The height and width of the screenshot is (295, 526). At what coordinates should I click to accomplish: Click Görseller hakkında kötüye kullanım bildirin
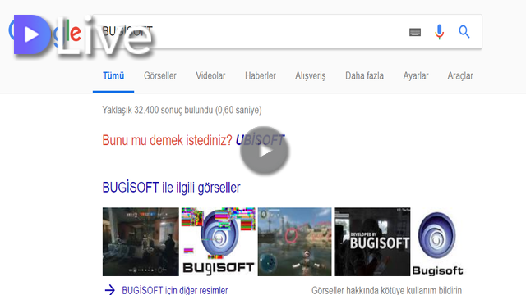coord(386,290)
